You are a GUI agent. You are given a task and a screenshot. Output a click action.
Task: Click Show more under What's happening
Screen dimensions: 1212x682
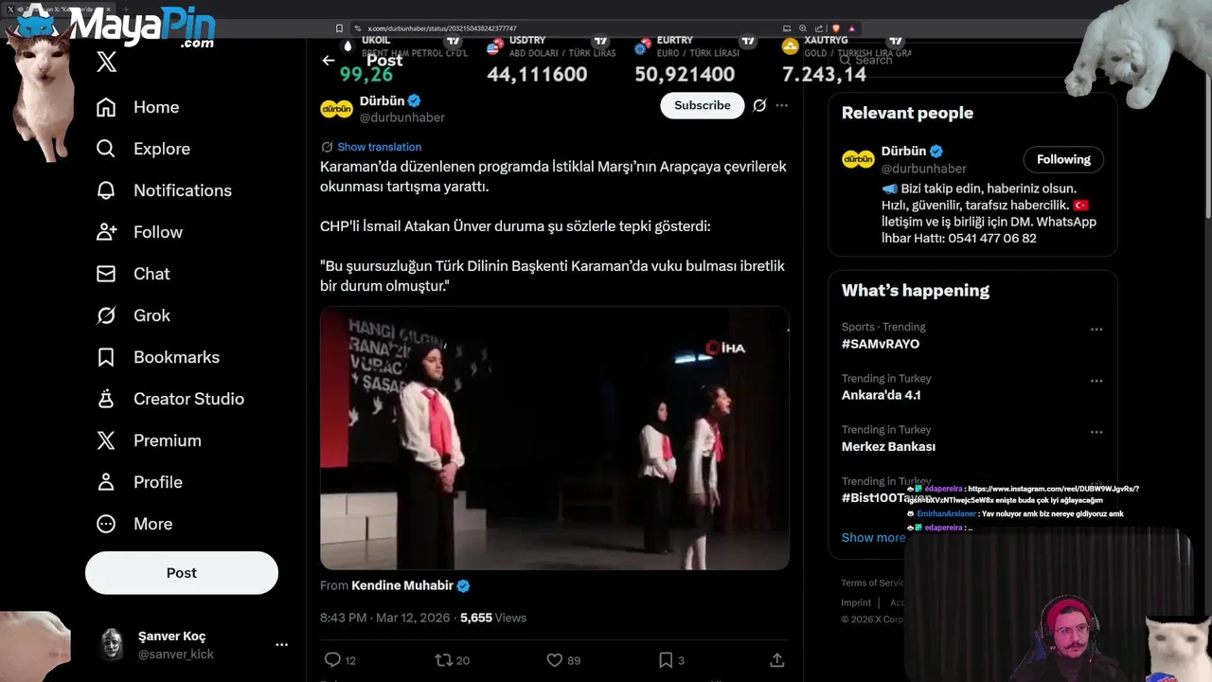click(873, 537)
